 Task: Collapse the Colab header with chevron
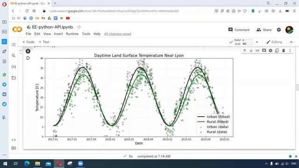click(291, 42)
